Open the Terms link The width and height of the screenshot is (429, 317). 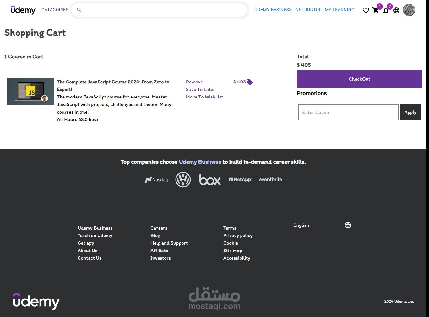(230, 228)
